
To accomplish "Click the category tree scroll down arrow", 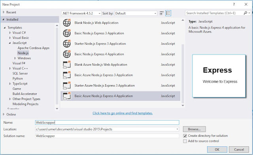I will (x=57, y=109).
